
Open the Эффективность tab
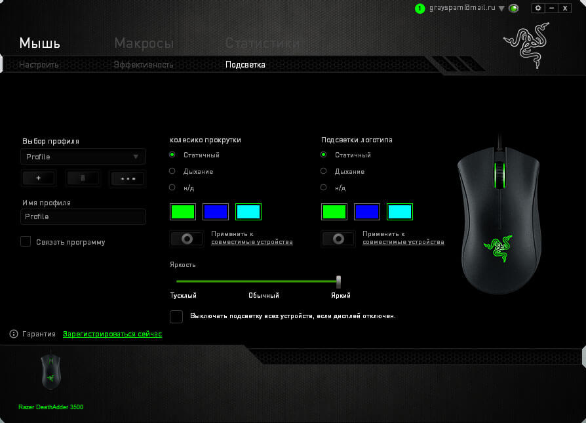pos(144,64)
